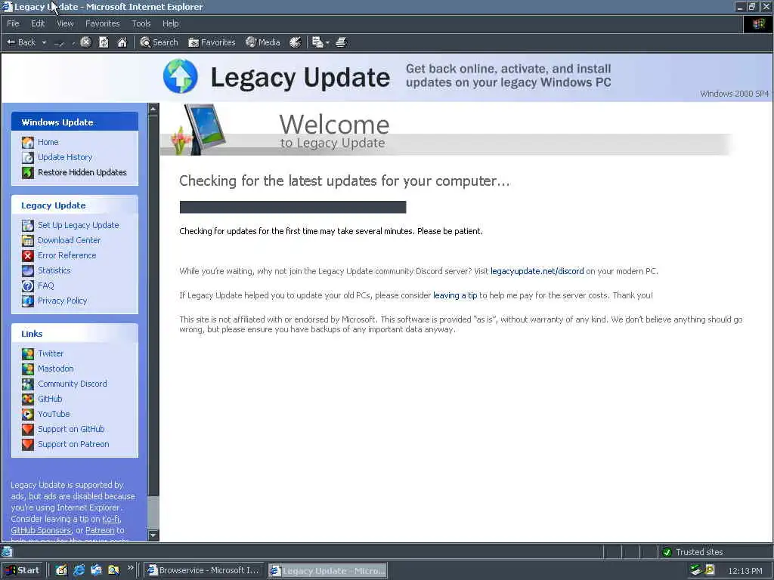Screen dimensions: 774x580
Task: Click the red Error Reference icon
Action: pos(28,255)
